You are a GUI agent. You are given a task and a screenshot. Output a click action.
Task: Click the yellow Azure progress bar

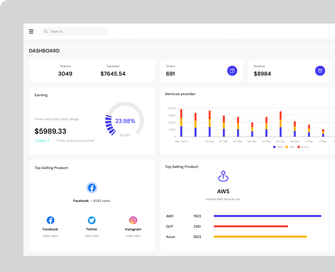[260, 237]
